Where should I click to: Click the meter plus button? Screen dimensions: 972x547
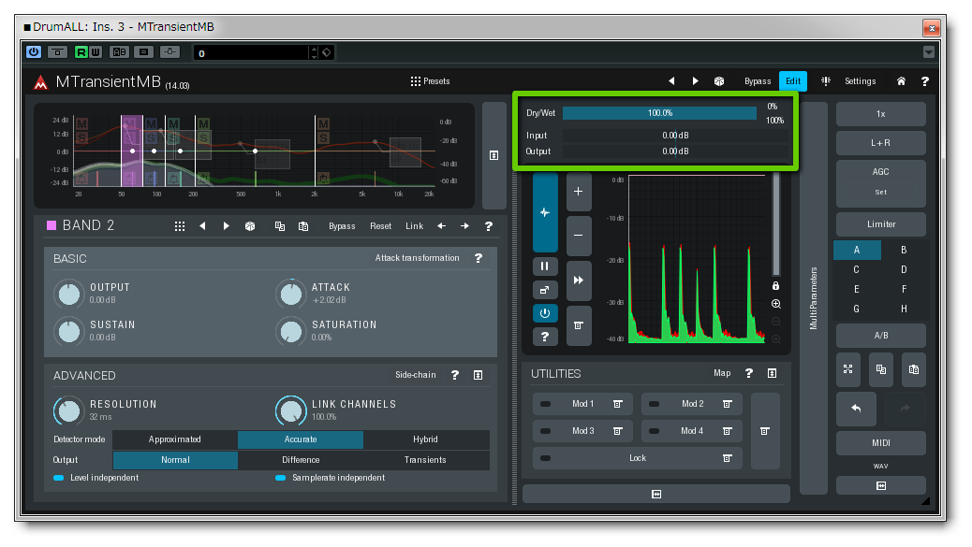579,192
